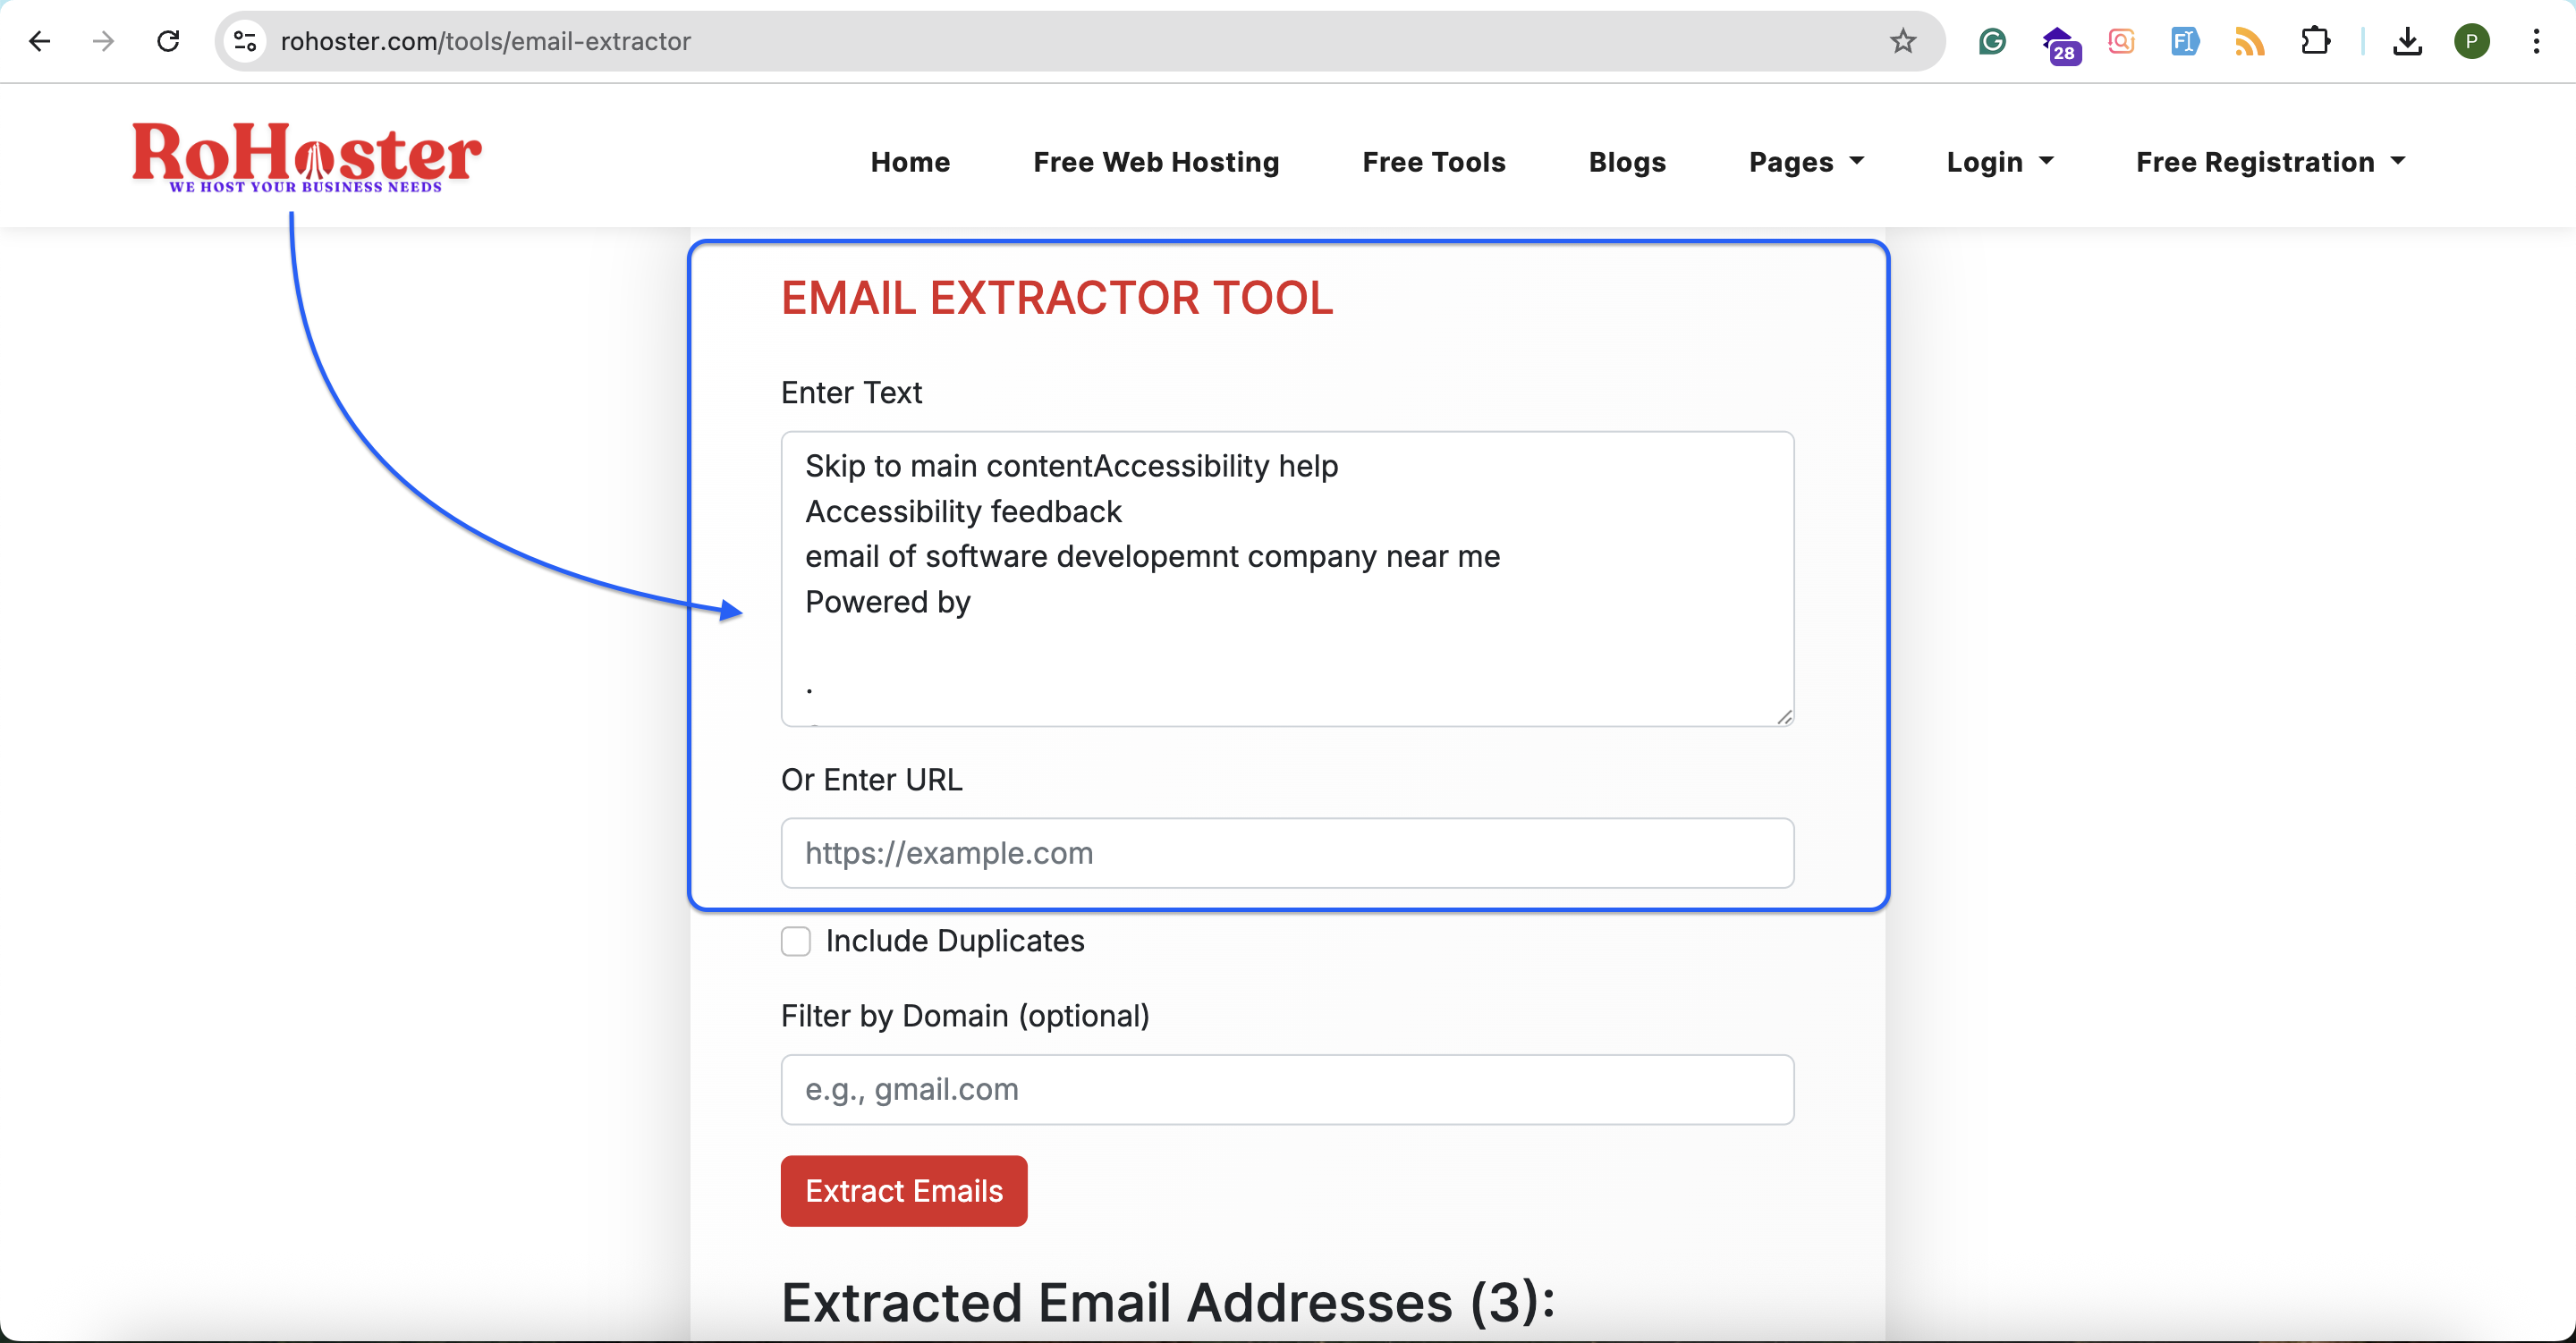The image size is (2576, 1343).
Task: Open the Blogs menu item
Action: [x=1626, y=162]
